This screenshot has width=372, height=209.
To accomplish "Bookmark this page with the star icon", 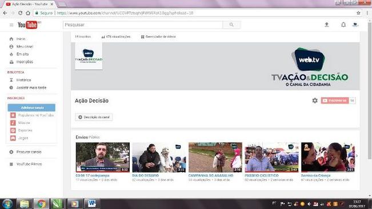I will click(x=358, y=13).
